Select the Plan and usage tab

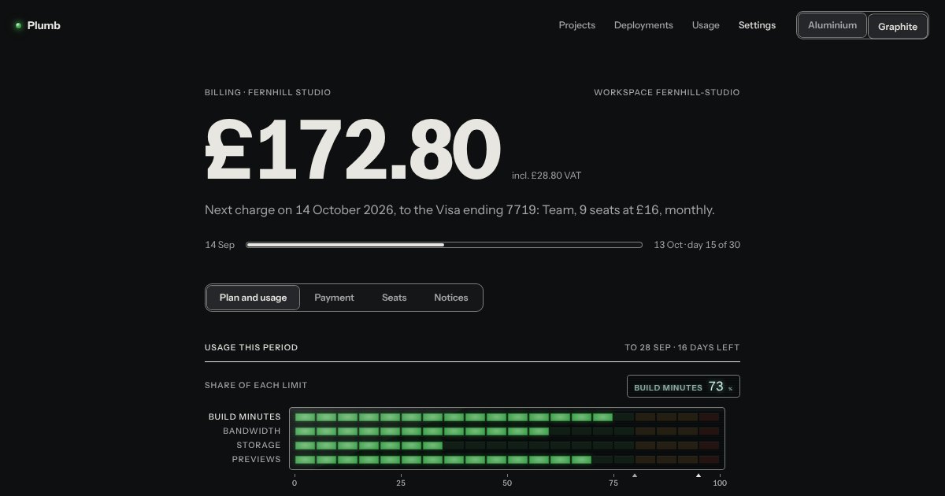click(x=253, y=298)
